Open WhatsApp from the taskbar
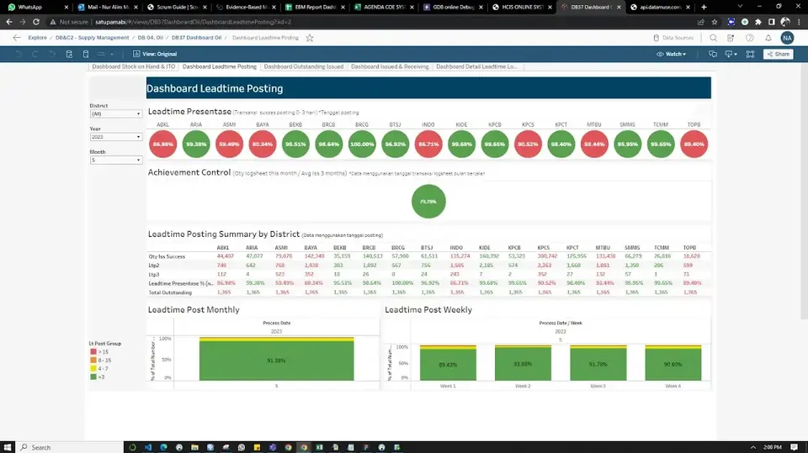808x453 pixels. tap(242, 447)
